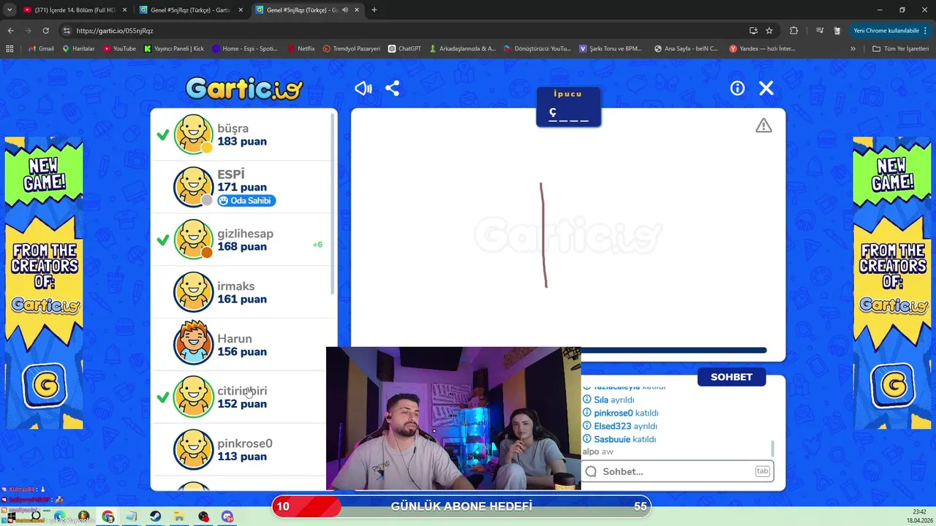Click the share room icon
Image resolution: width=936 pixels, height=526 pixels.
coord(393,88)
